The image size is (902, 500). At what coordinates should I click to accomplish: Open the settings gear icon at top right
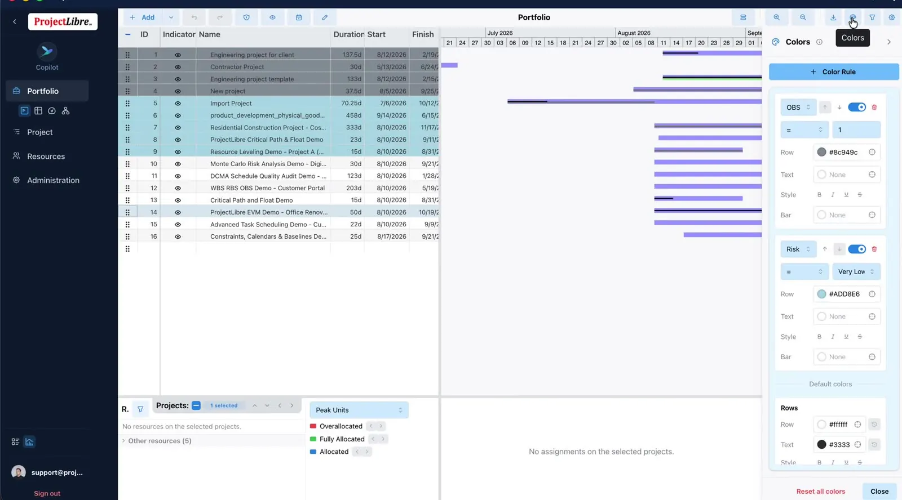pyautogui.click(x=892, y=17)
